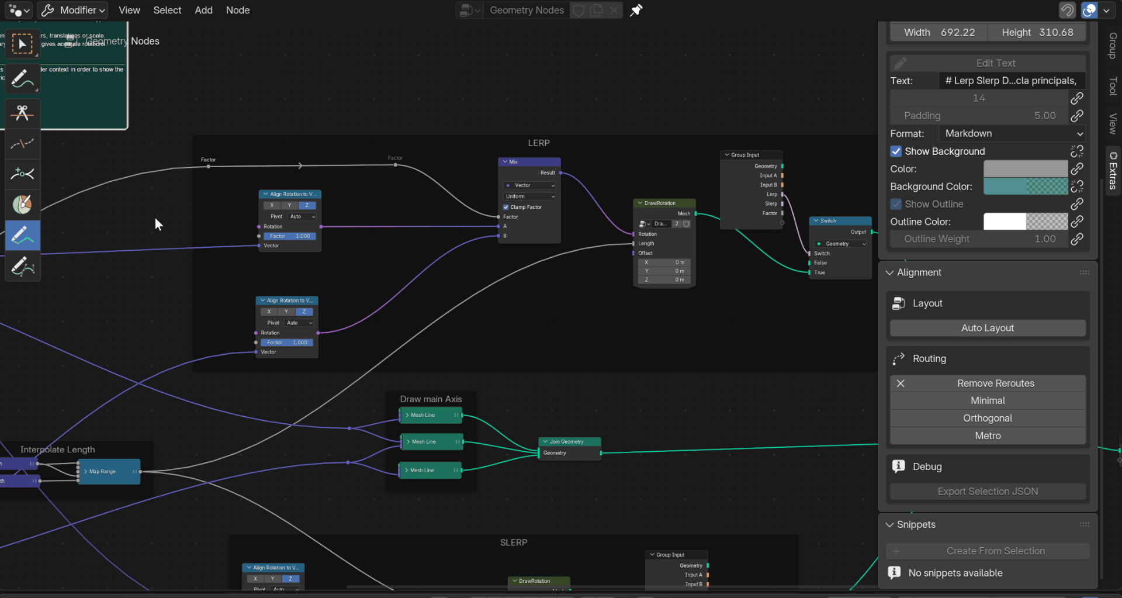Click the duplicate node group icon
The image size is (1122, 598).
pyautogui.click(x=596, y=11)
